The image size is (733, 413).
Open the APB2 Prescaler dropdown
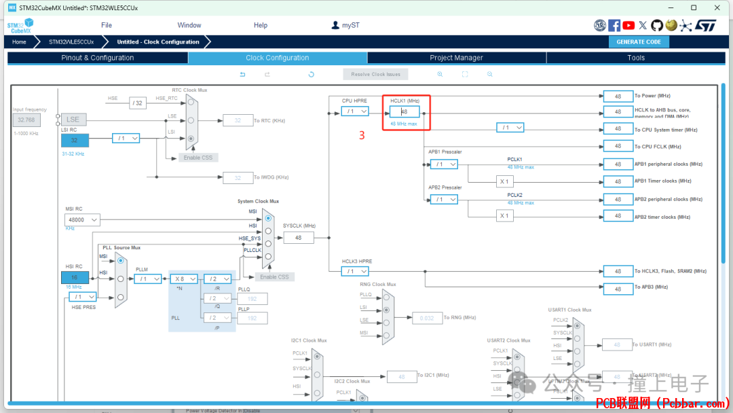(444, 199)
